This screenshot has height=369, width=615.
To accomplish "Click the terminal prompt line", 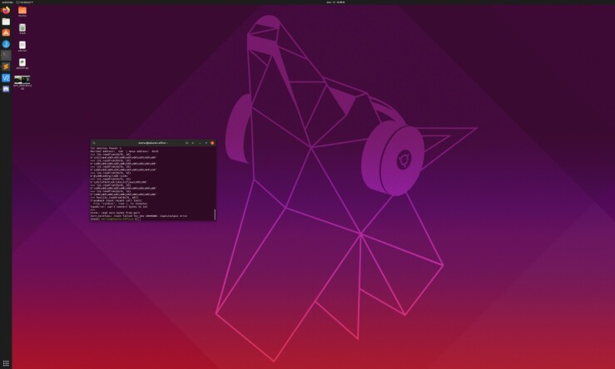I will [x=116, y=219].
